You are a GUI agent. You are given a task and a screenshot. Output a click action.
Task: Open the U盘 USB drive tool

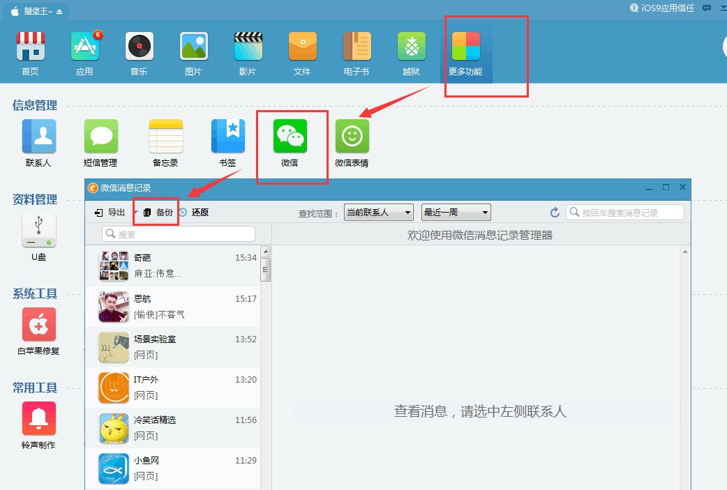coord(38,237)
